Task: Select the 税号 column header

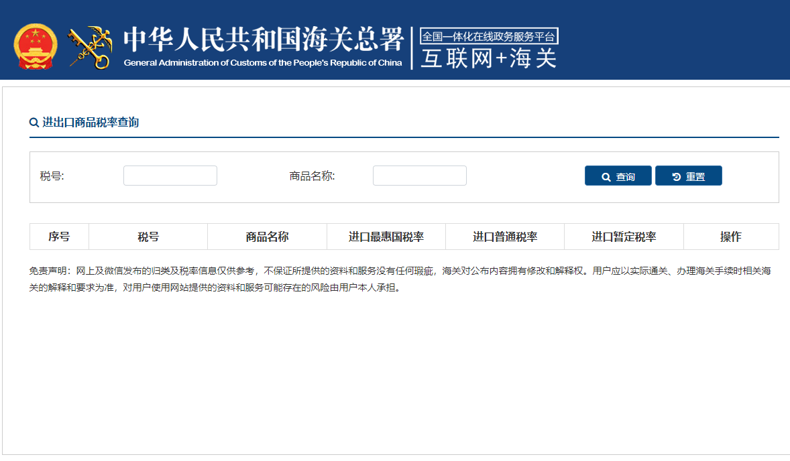Action: tap(148, 236)
